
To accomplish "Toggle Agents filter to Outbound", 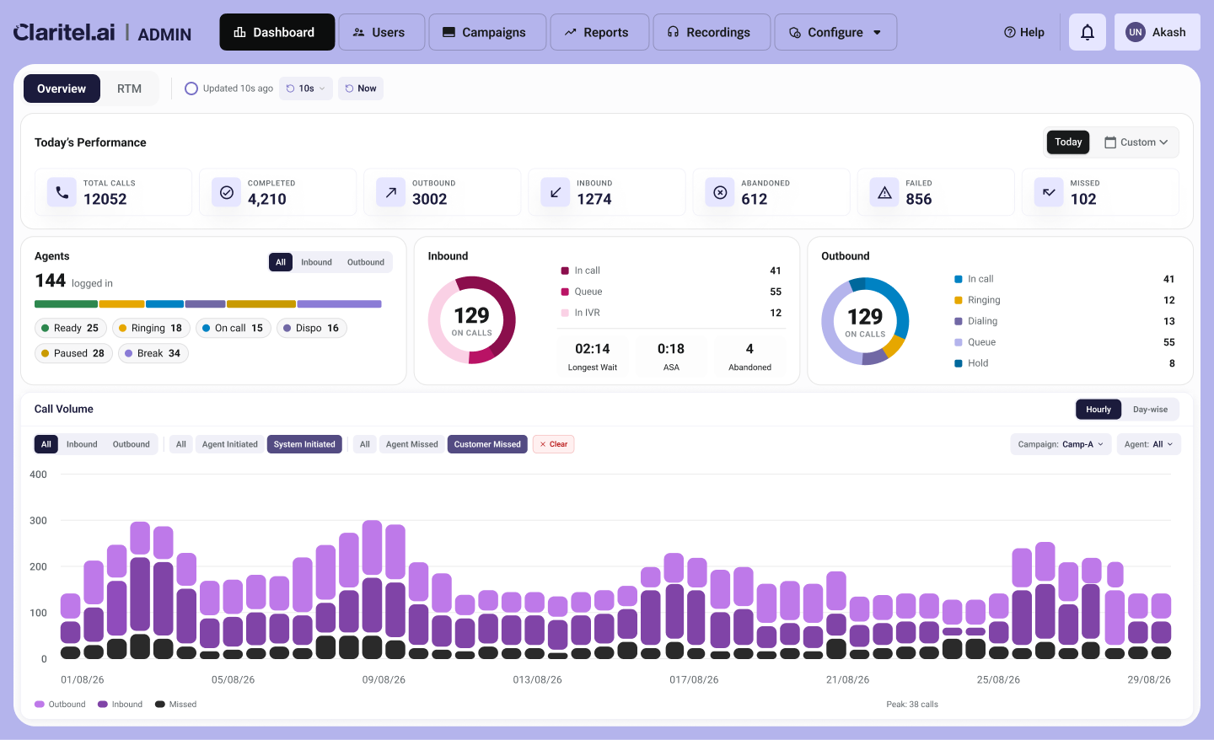I will (366, 262).
